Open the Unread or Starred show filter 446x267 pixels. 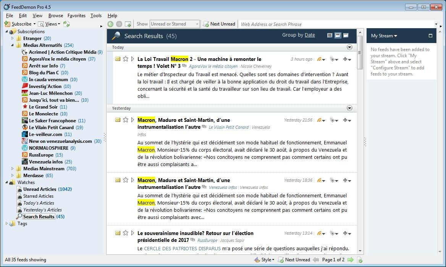pyautogui.click(x=175, y=24)
